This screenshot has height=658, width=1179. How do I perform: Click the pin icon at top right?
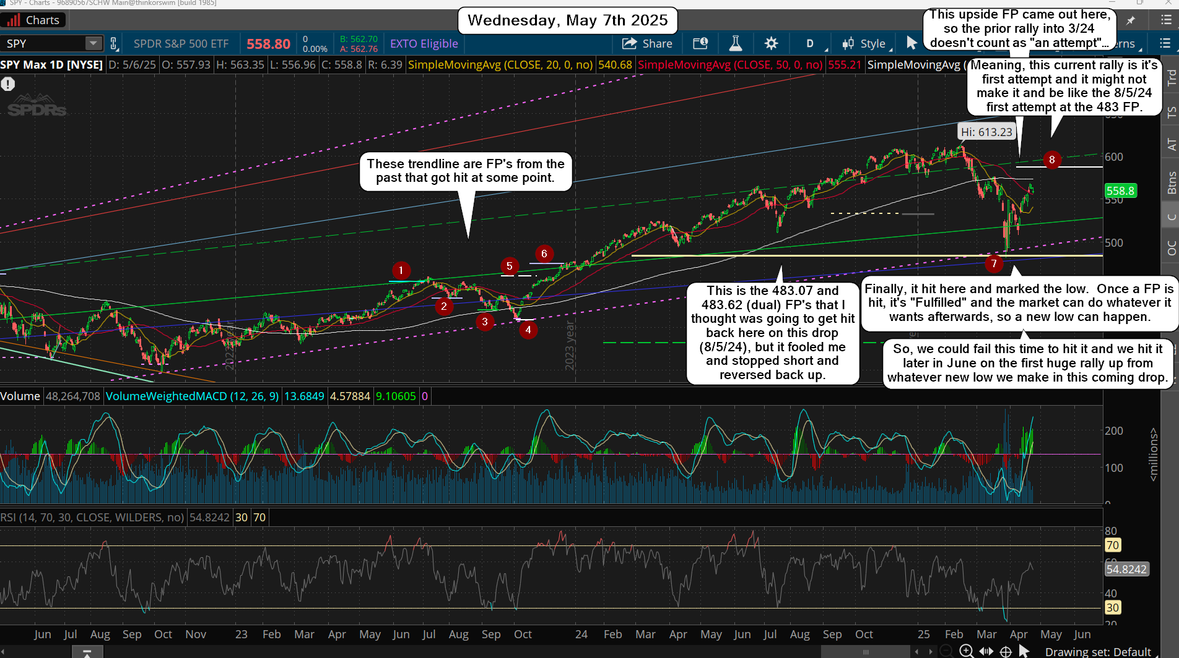click(1131, 20)
